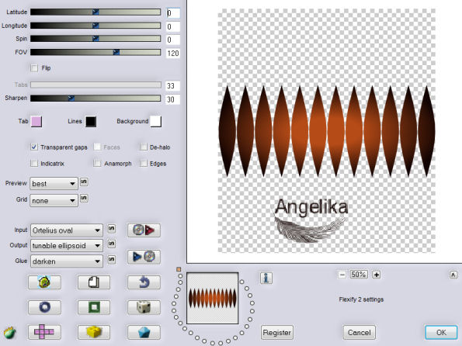Click the pink Tab color swatch
462x346 pixels.
click(36, 121)
